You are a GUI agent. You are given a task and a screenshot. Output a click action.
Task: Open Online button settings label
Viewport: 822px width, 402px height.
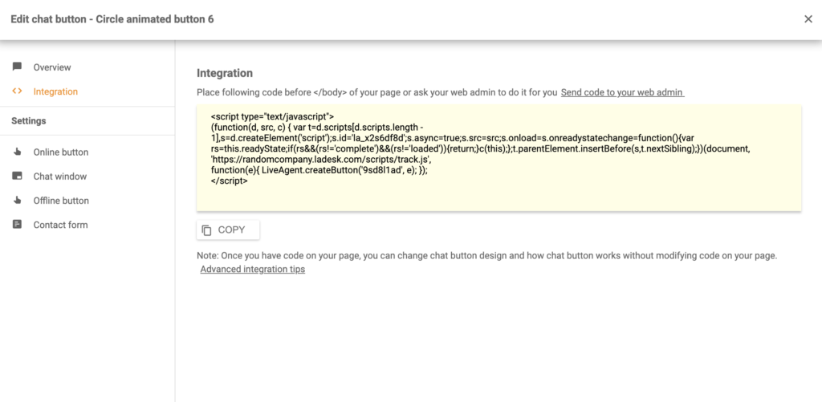point(61,152)
